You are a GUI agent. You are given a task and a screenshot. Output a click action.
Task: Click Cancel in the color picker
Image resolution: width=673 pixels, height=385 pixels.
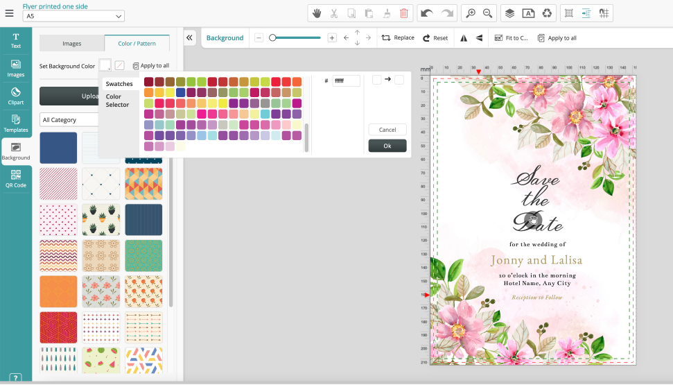387,130
